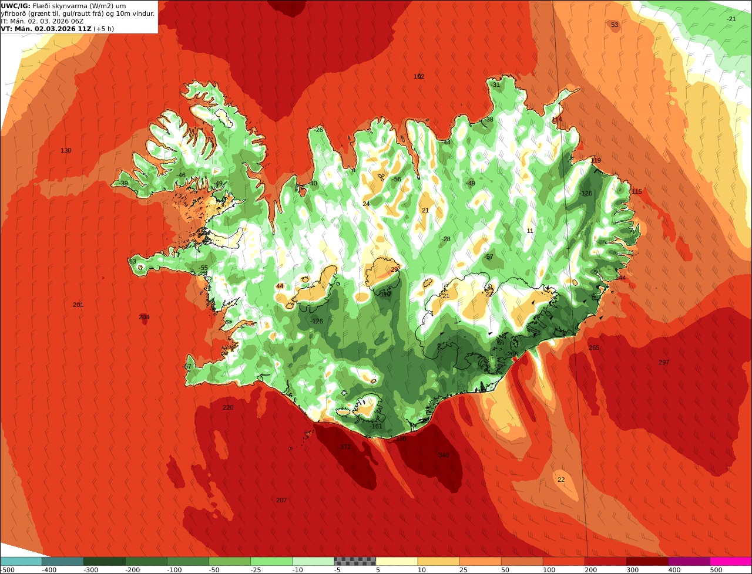The height and width of the screenshot is (574, 752).
Task: Click the -39 value at the Westfjords' western edge
Action: pos(123,184)
